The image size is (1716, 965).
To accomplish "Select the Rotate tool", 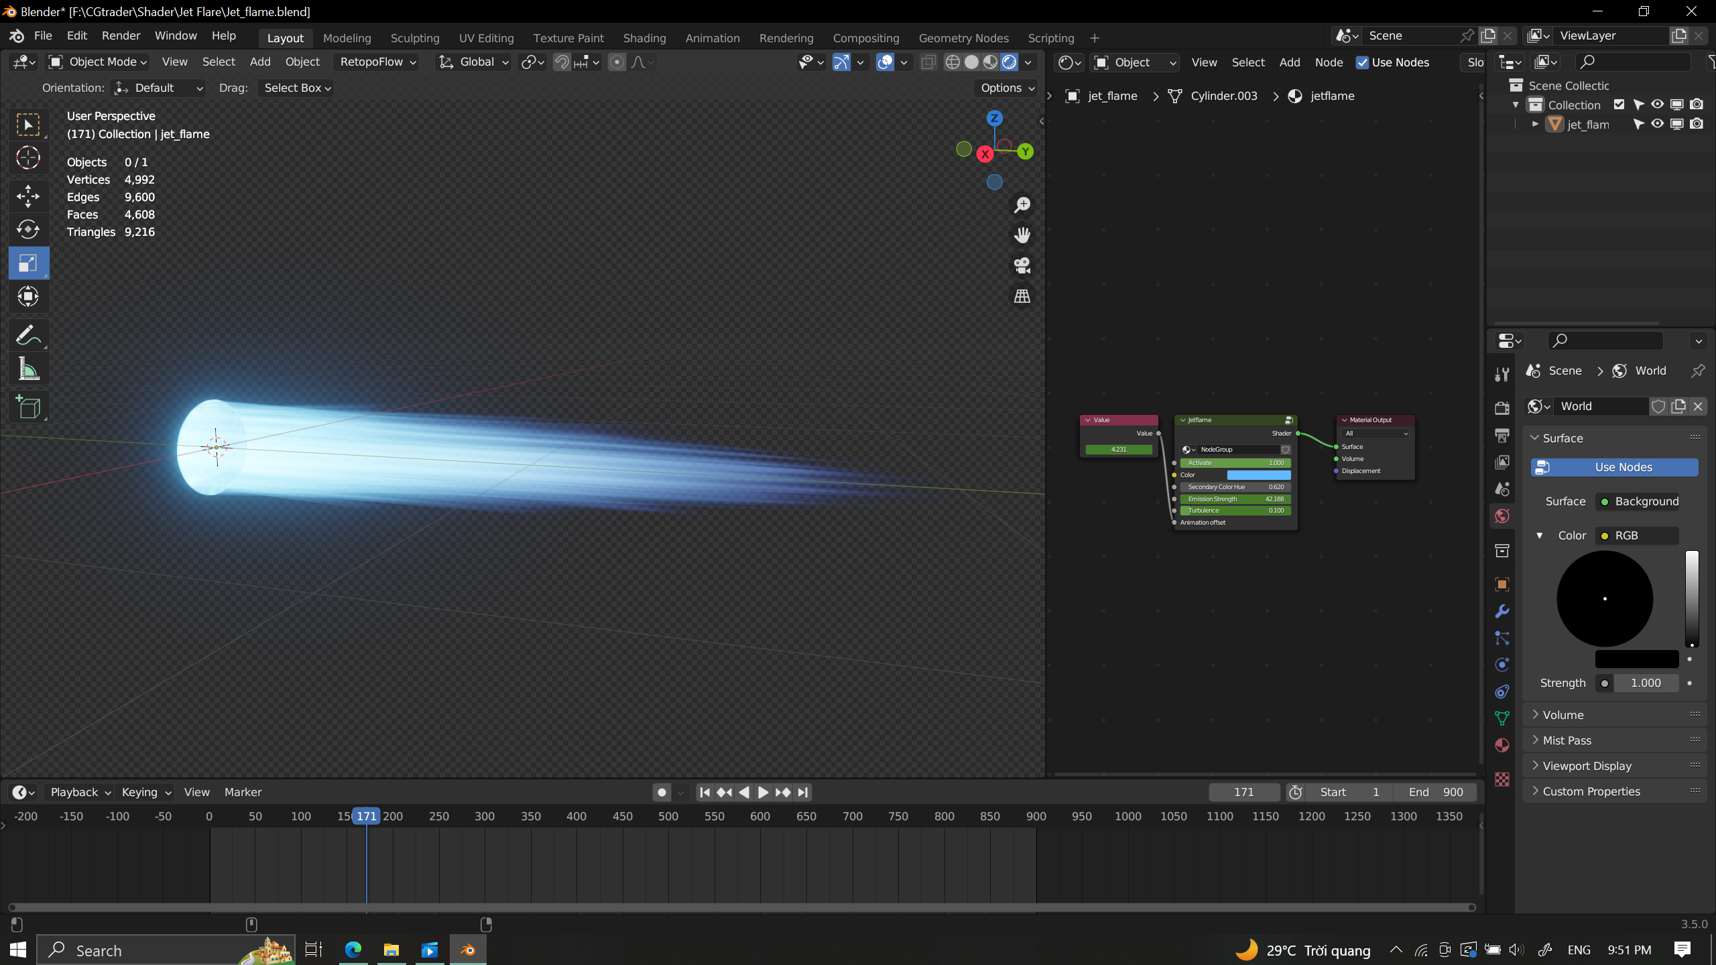I will click(x=28, y=229).
